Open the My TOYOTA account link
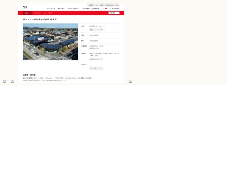The width and height of the screenshot is (227, 170). coord(115,9)
